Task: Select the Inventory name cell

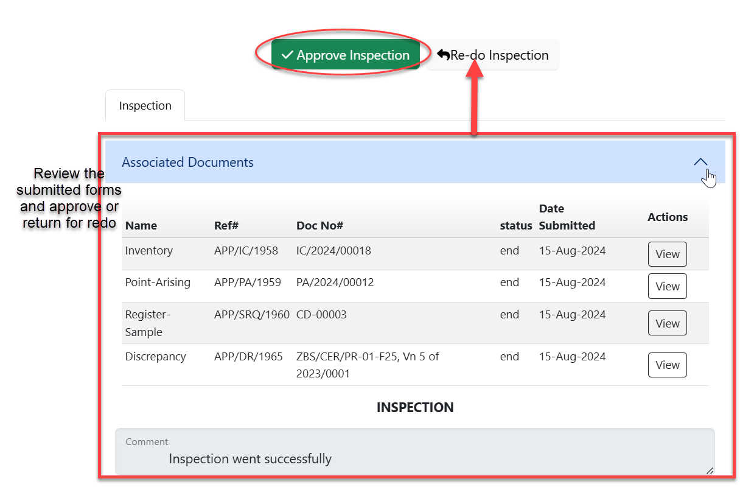Action: tap(149, 251)
